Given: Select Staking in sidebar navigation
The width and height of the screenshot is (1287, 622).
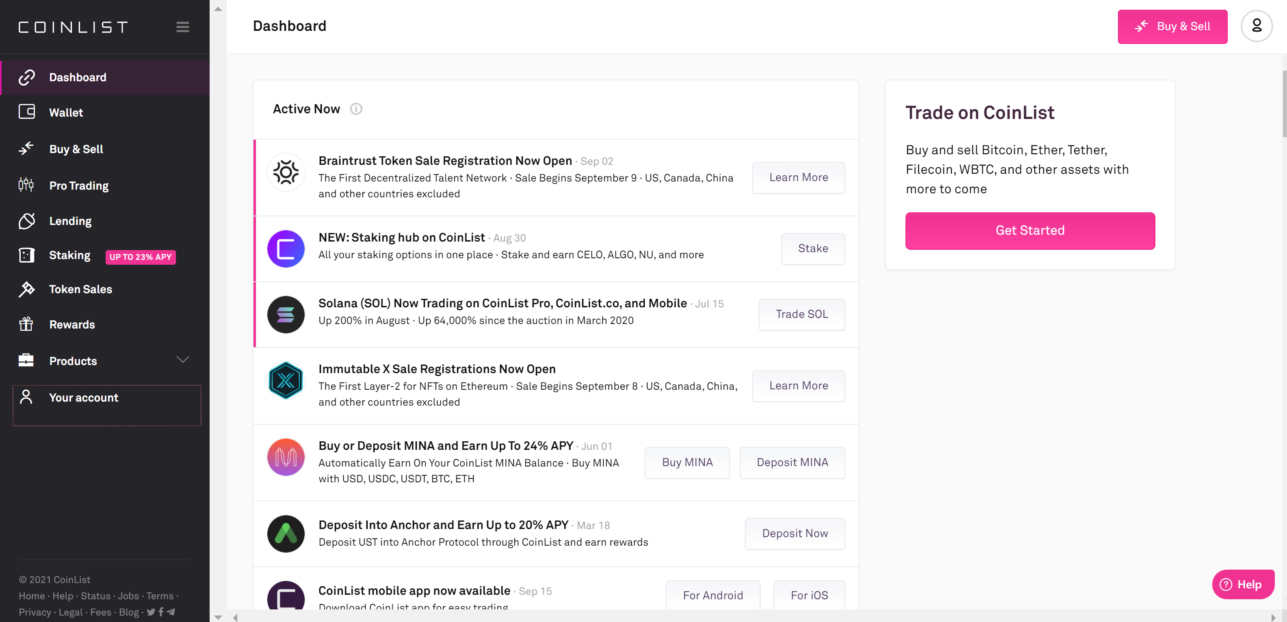Looking at the screenshot, I should click(69, 256).
